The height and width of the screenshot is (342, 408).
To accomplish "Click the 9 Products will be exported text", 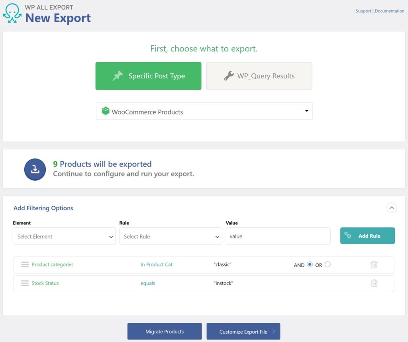I will tap(102, 164).
